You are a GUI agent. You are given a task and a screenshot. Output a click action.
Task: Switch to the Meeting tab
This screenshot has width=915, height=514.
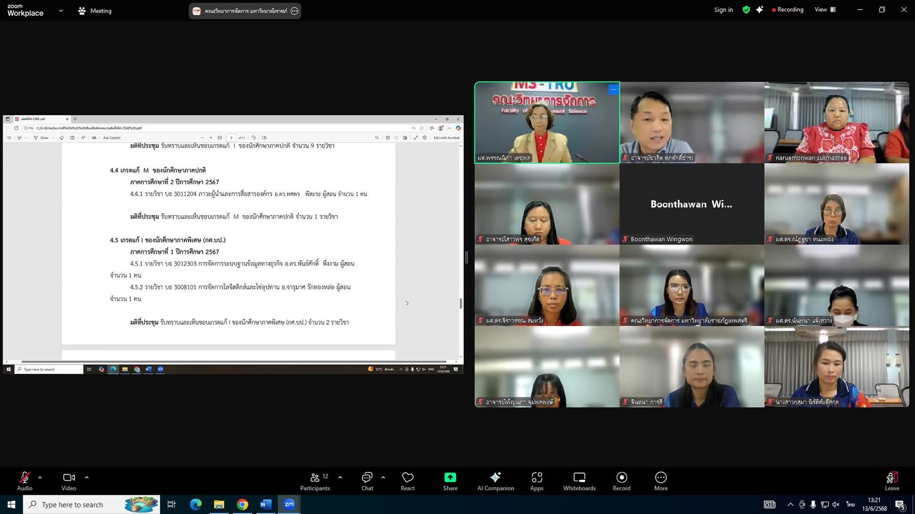[95, 11]
